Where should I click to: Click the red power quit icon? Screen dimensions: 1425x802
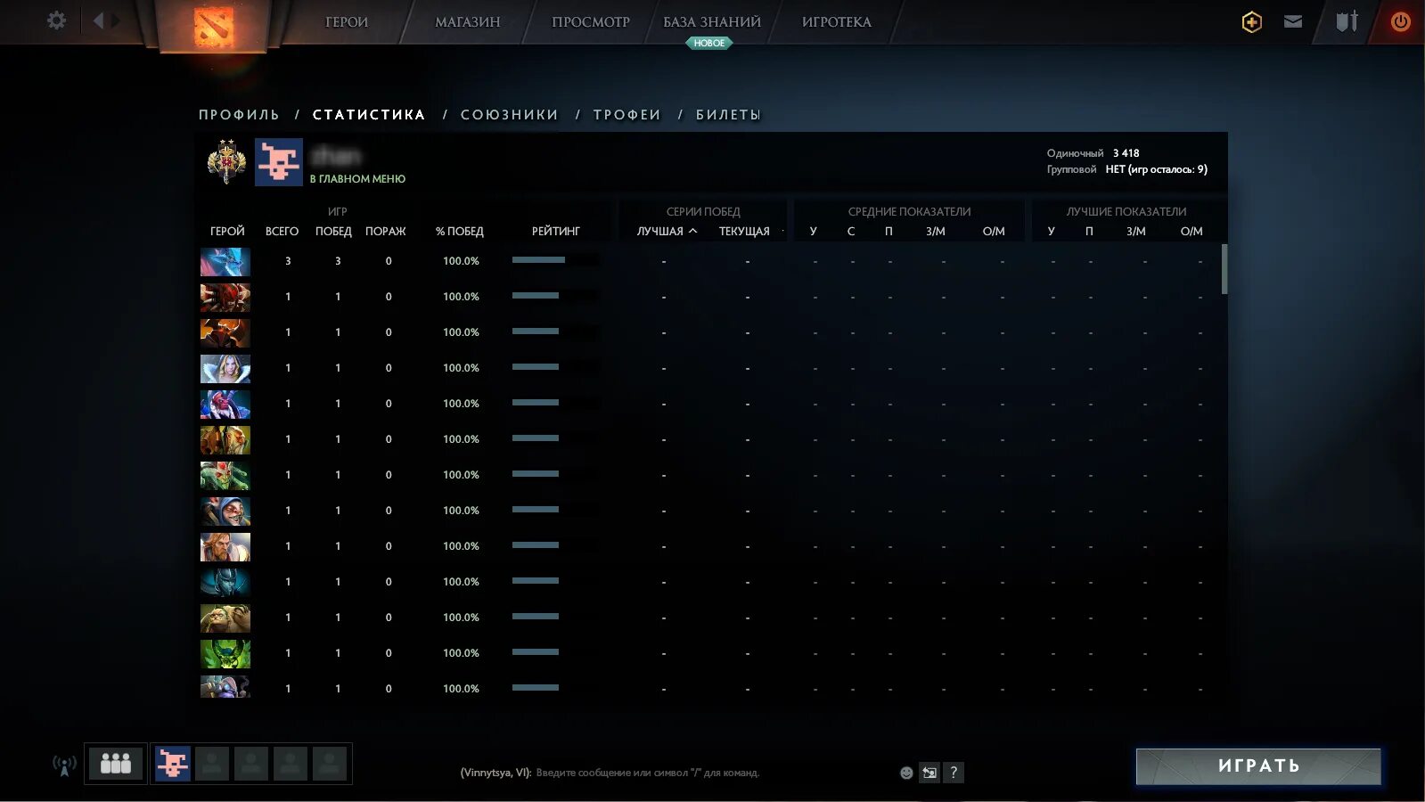(1400, 21)
